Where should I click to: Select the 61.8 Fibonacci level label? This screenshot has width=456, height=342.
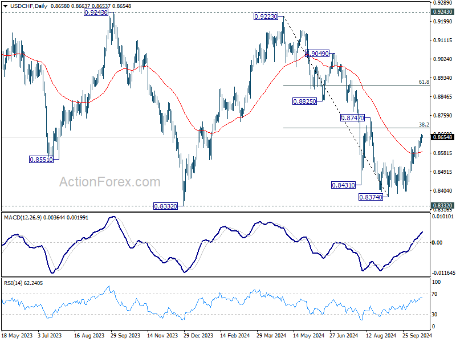[424, 82]
